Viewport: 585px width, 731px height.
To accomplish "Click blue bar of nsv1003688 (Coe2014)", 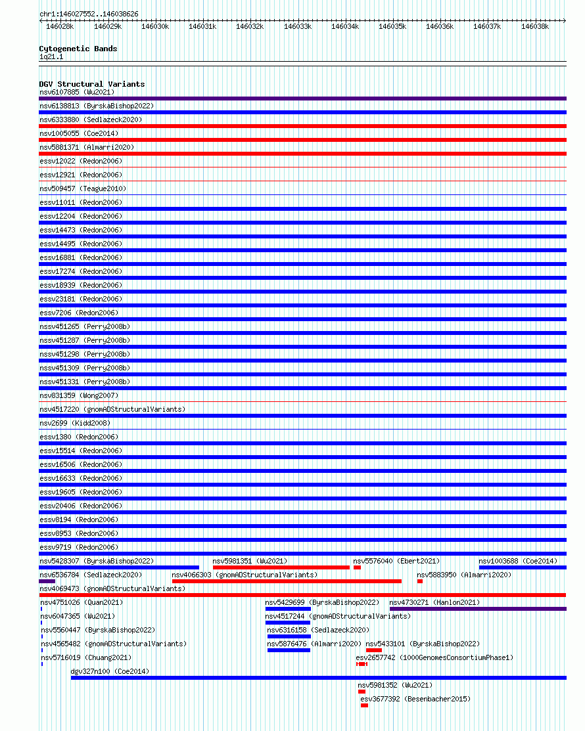I will (523, 567).
